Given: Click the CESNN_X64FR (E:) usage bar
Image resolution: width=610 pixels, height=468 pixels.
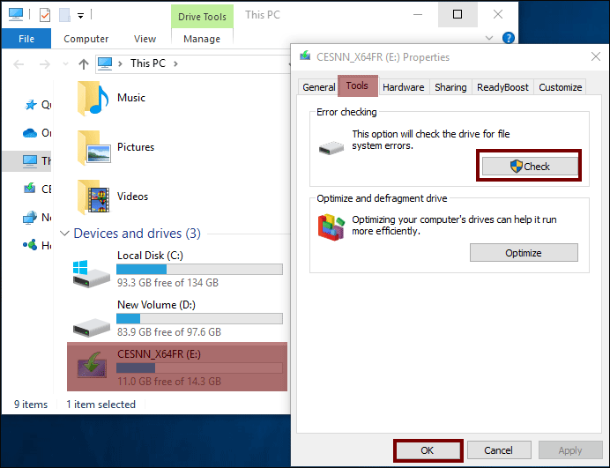Looking at the screenshot, I should (199, 368).
